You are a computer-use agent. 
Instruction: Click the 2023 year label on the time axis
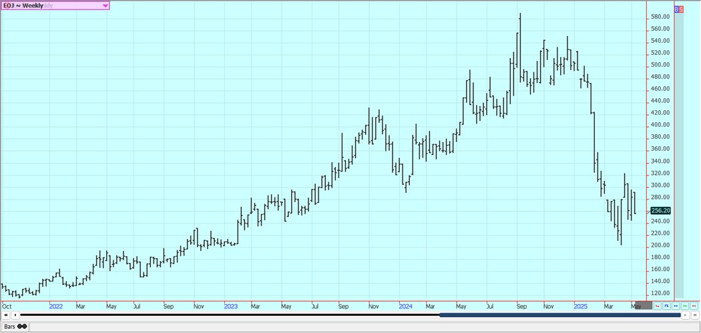point(231,306)
